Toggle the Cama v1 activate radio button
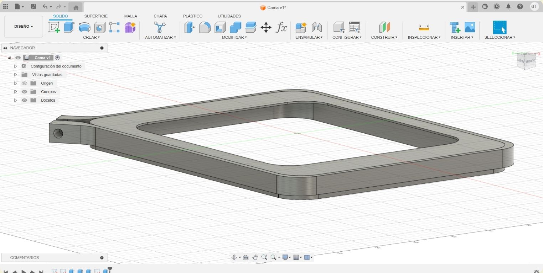Viewport: 543px width, 273px height. [x=57, y=58]
